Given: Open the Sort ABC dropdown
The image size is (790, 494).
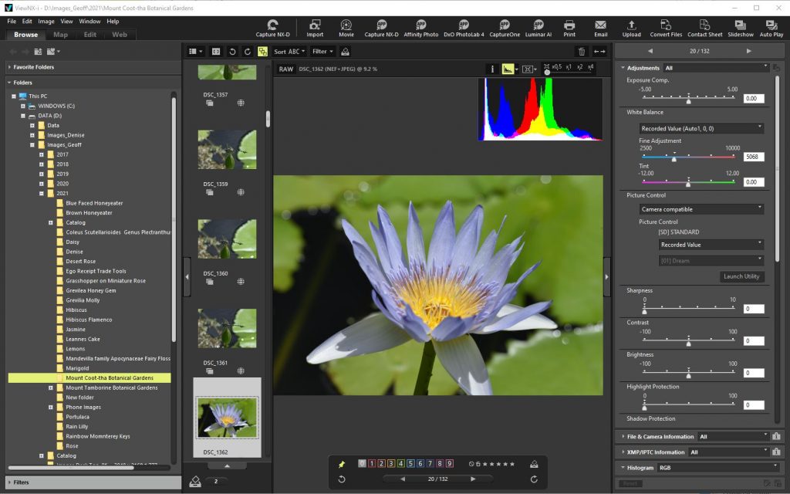Looking at the screenshot, I should (x=289, y=52).
